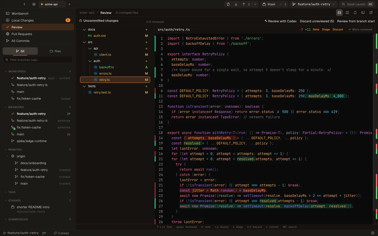
Task: Open retry.test.ts in the file tree
Action: [115, 92]
